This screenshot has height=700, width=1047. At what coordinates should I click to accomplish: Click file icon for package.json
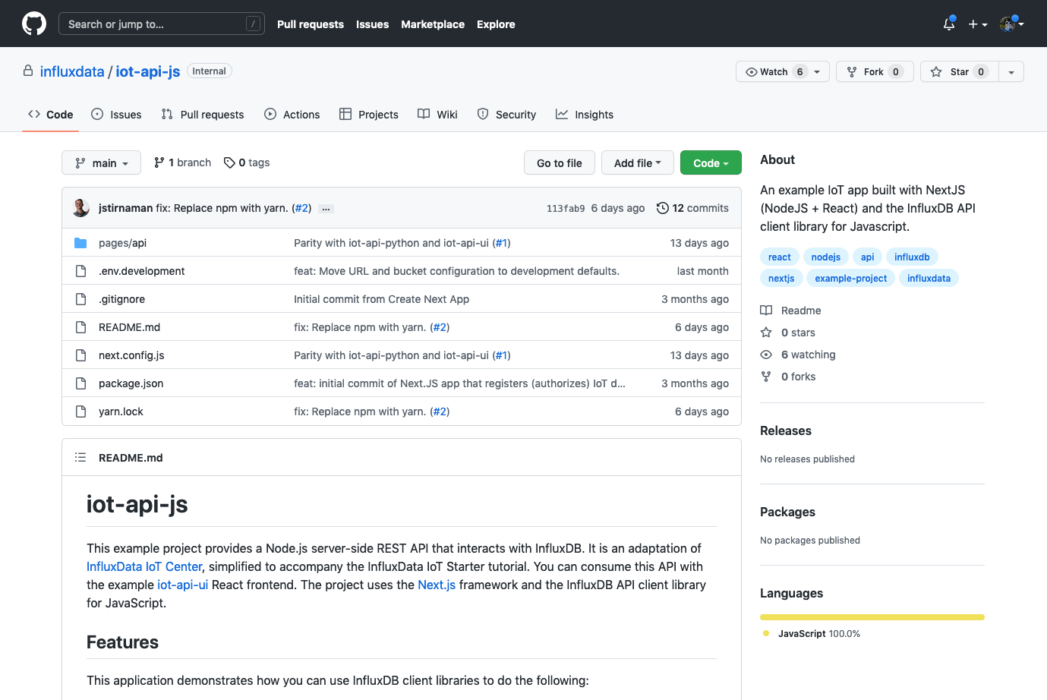coord(80,383)
